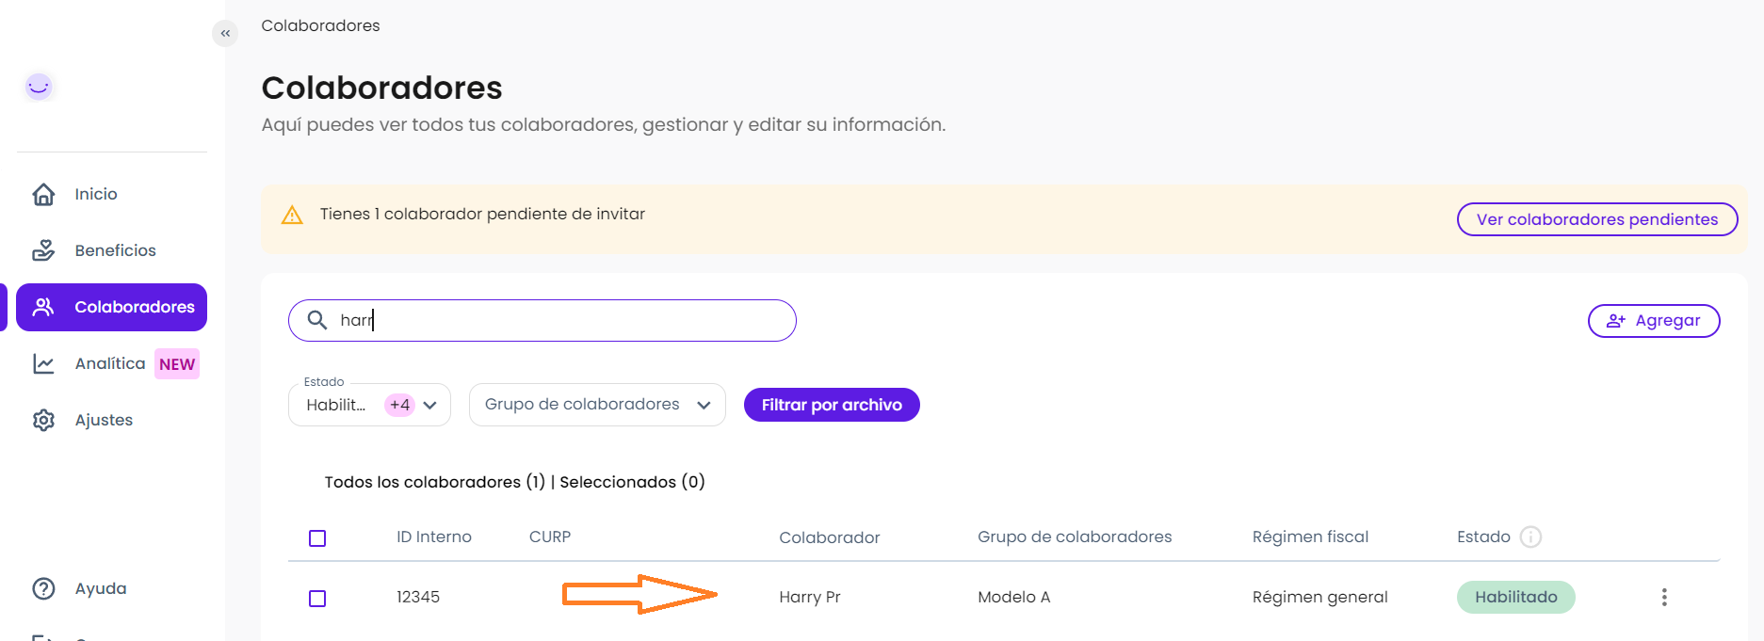The width and height of the screenshot is (1764, 641).
Task: Toggle the select-all checkbox in table header
Action: pos(317,538)
